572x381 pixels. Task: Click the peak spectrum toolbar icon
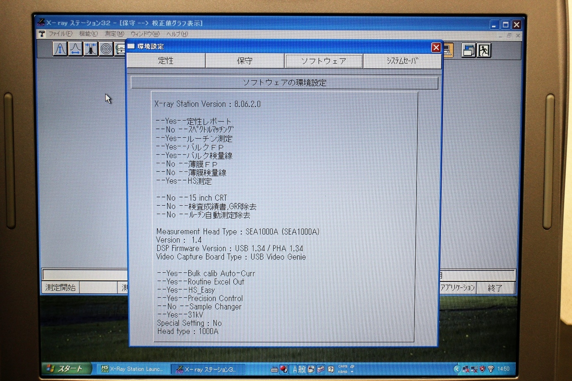point(60,49)
